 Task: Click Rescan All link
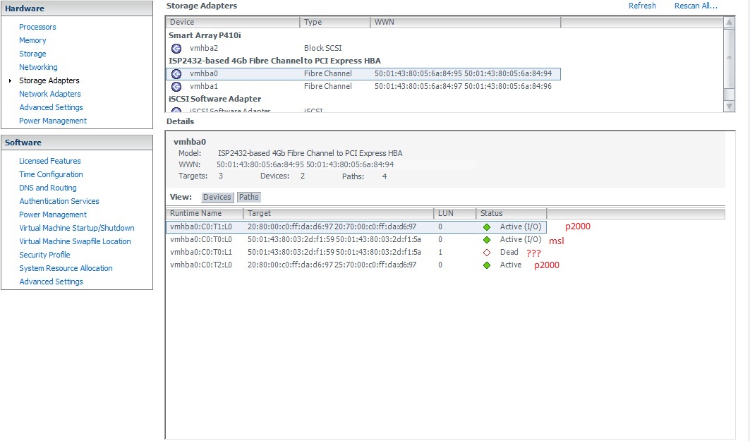coord(696,6)
